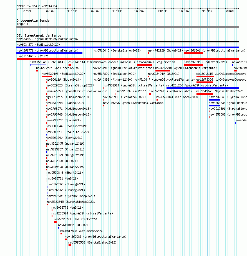The image size is (247, 256).
Task: Click nsv4738327 (Quan2021) label
Action: pyautogui.click(x=63, y=120)
